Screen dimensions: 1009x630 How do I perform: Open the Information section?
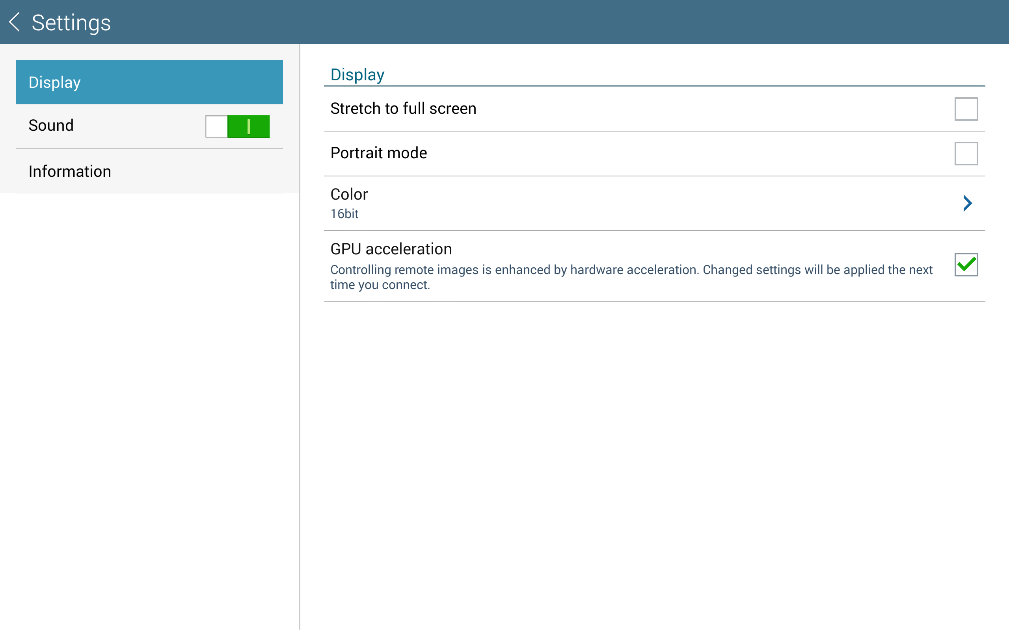coord(149,171)
